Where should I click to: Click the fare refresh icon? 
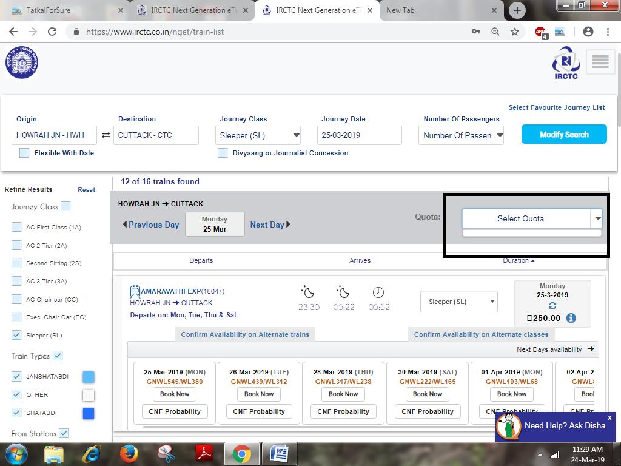tap(552, 306)
